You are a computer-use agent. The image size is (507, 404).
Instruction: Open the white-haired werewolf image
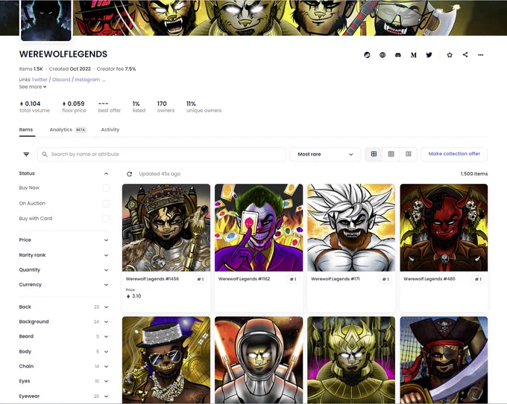351,228
